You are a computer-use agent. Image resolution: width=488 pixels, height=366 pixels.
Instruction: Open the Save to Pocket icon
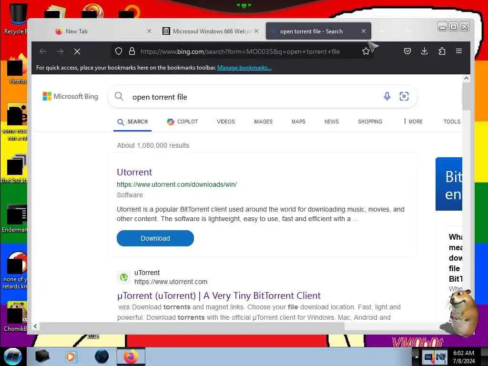pyautogui.click(x=407, y=51)
